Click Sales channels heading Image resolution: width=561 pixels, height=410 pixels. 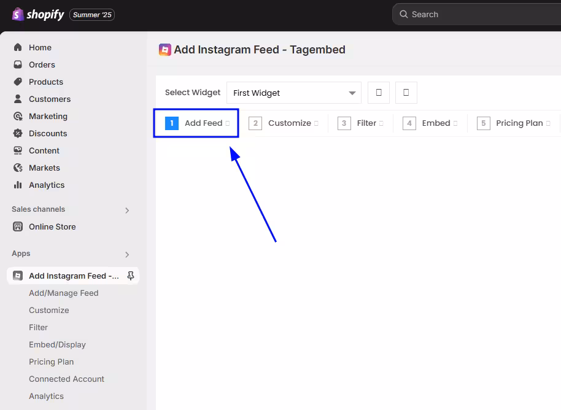click(38, 209)
